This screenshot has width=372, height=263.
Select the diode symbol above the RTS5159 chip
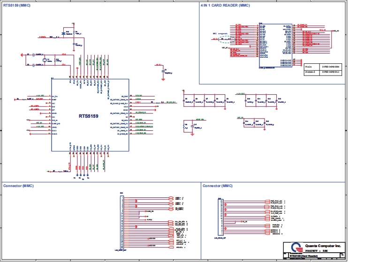click(x=64, y=32)
